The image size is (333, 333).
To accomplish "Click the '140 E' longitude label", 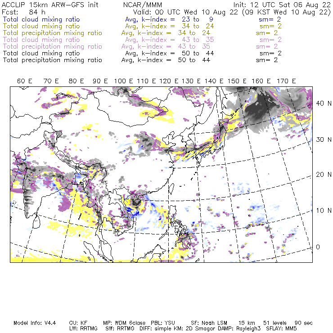I will click(x=214, y=81).
